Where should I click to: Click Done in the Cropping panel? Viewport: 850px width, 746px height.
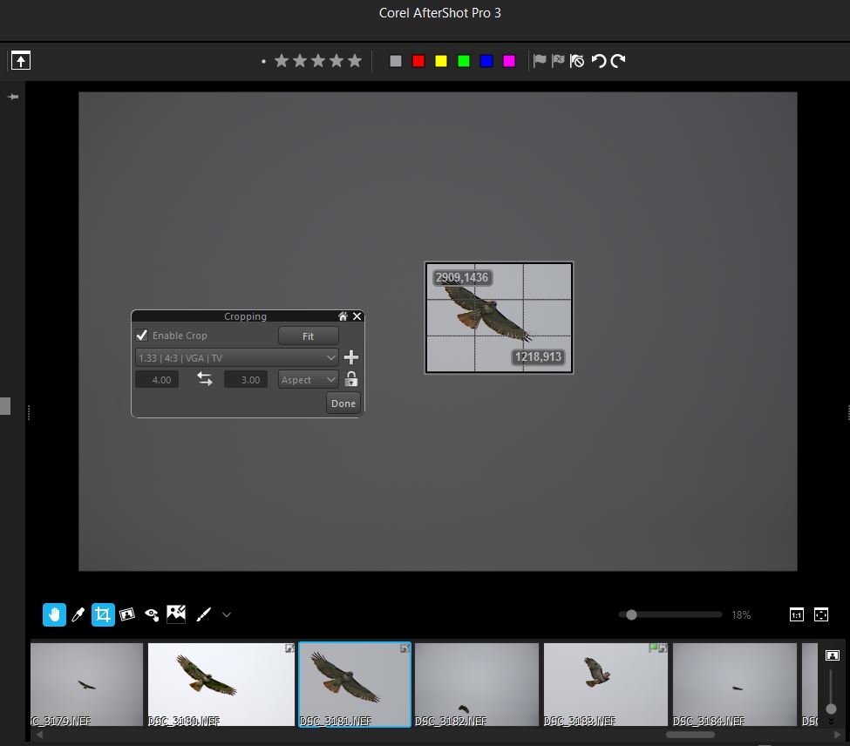click(343, 403)
